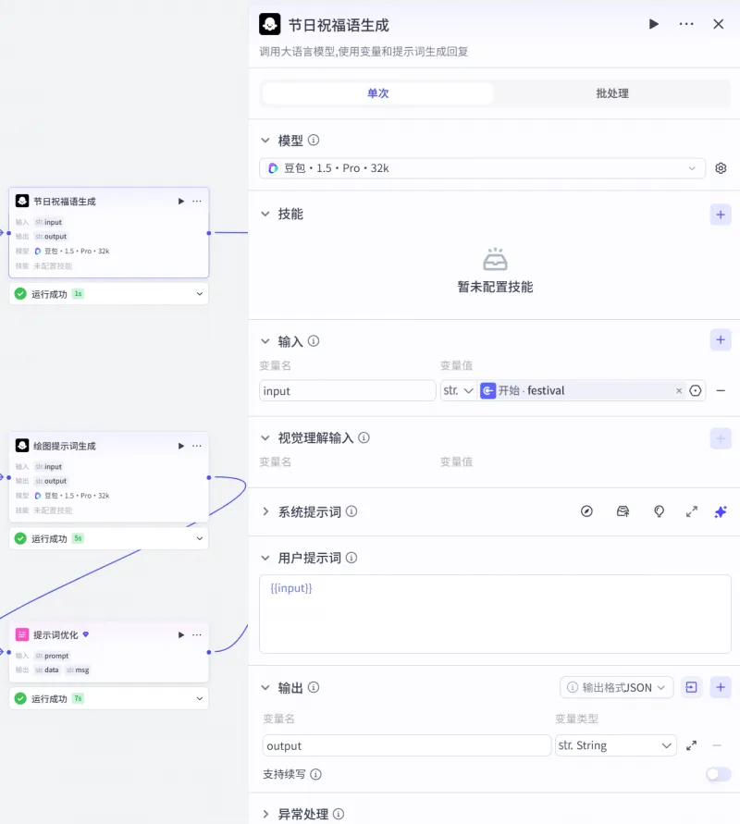Open model settings gear icon
The image size is (740, 824).
point(721,168)
